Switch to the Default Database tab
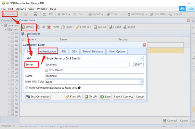This screenshot has height=129, width=195. [93, 51]
